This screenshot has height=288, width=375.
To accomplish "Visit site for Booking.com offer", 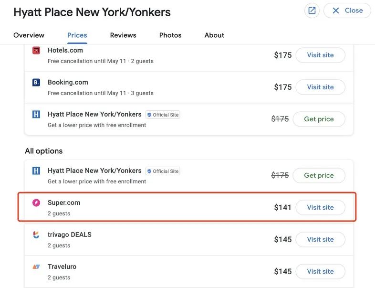I will point(320,87).
